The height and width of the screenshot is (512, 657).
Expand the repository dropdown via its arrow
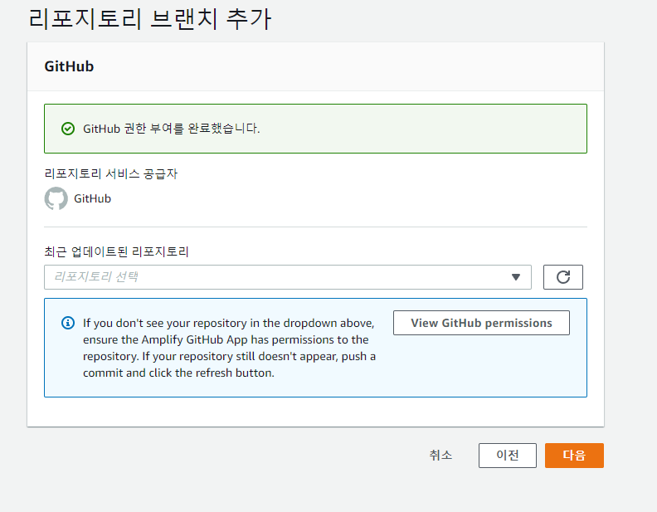pyautogui.click(x=516, y=277)
